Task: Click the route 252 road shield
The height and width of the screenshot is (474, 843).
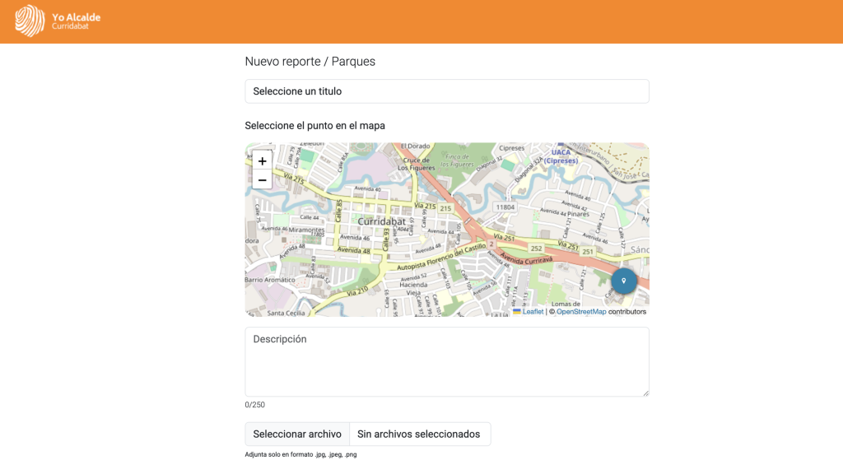Action: coord(536,248)
